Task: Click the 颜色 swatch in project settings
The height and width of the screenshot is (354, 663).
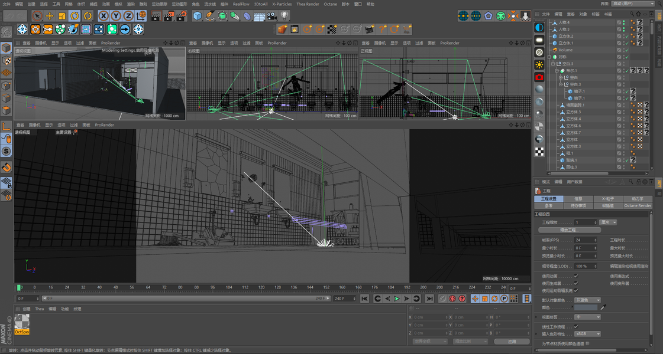Action: [586, 307]
